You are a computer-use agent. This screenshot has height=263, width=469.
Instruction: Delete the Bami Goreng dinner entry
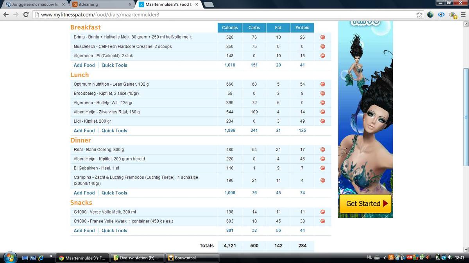pos(322,150)
